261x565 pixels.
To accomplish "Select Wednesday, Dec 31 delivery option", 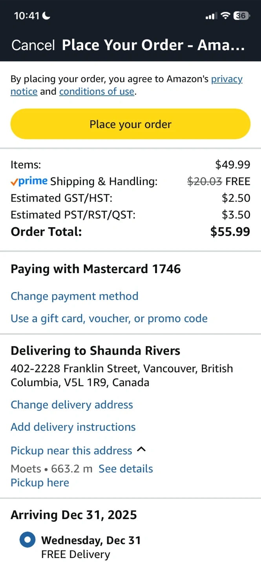I will tap(27, 540).
